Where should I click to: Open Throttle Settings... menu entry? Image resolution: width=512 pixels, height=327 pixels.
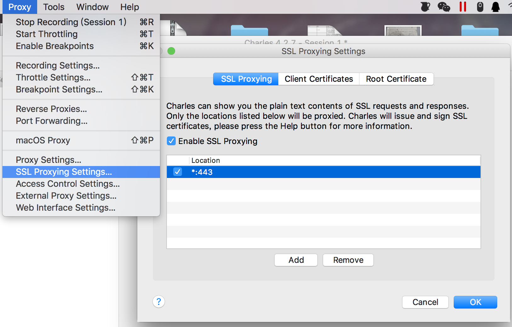point(81,77)
